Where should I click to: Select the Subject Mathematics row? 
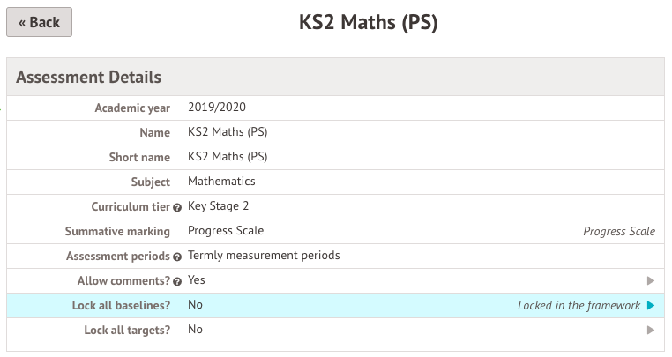tap(221, 182)
